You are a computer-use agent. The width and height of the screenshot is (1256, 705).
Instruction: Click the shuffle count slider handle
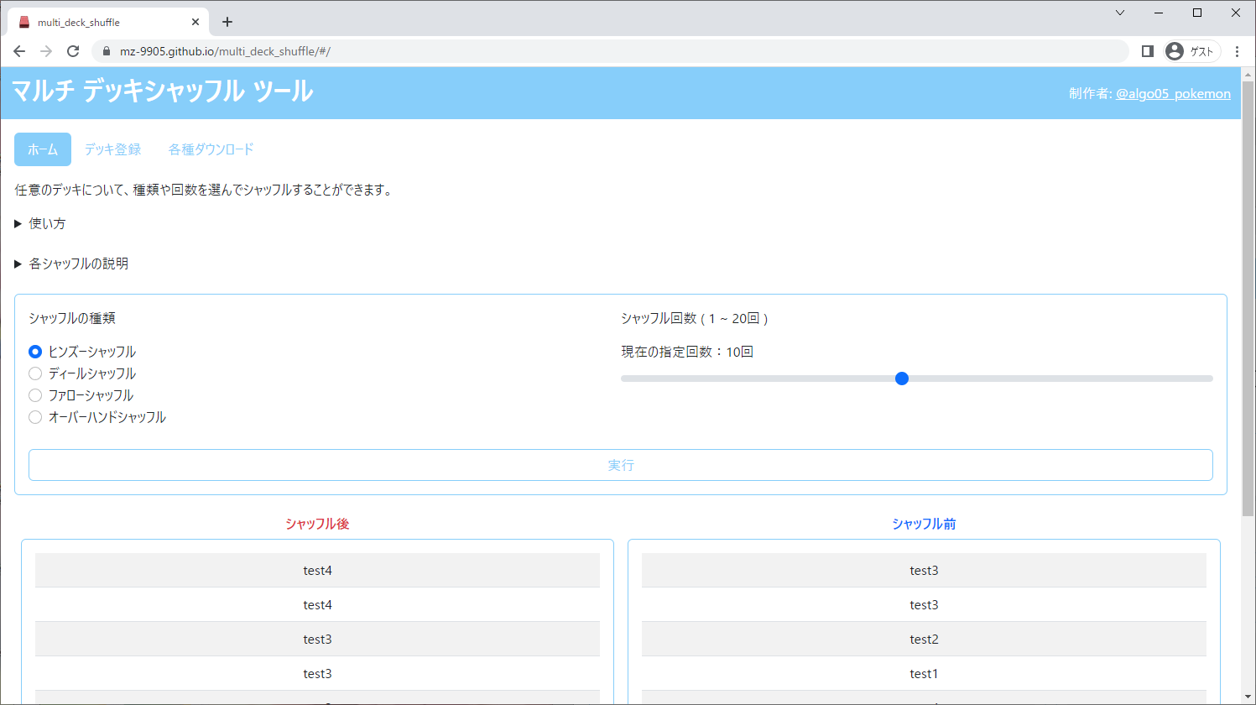point(902,379)
